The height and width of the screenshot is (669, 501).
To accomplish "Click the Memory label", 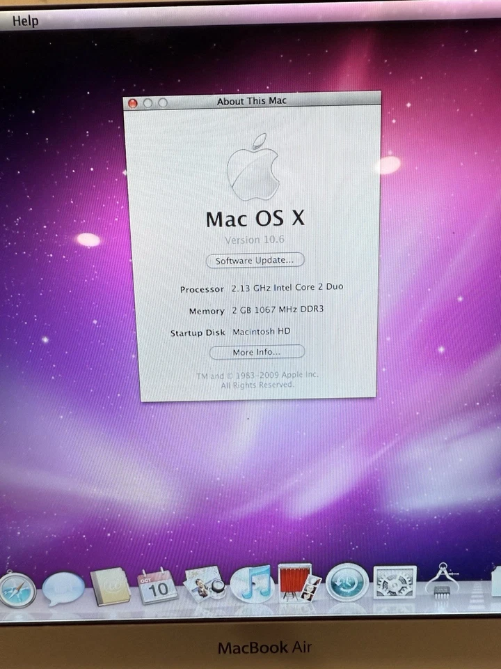I will [x=207, y=311].
